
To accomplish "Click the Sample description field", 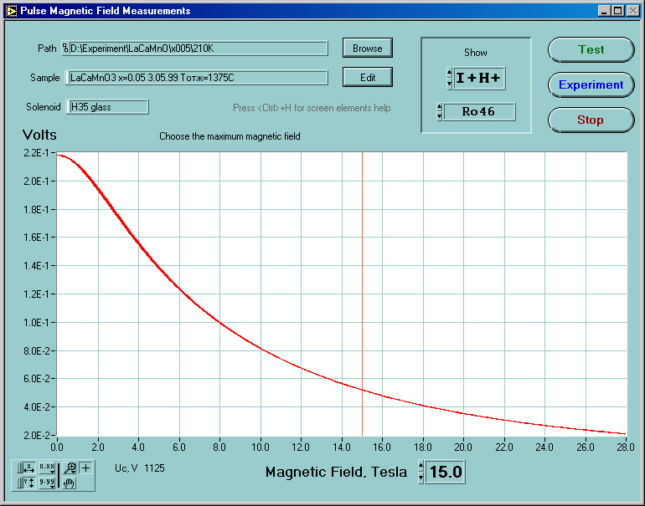I will pyautogui.click(x=197, y=78).
